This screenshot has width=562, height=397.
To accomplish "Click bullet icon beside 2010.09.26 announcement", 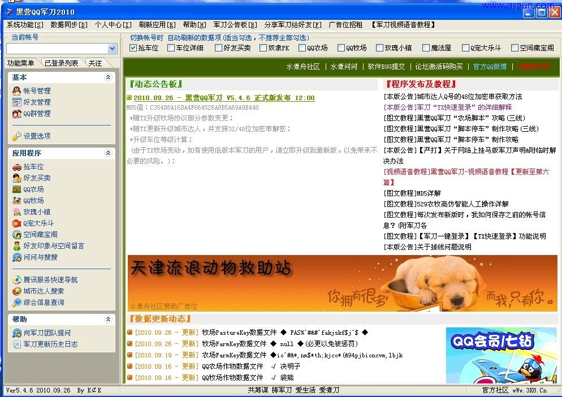I will (x=129, y=97).
